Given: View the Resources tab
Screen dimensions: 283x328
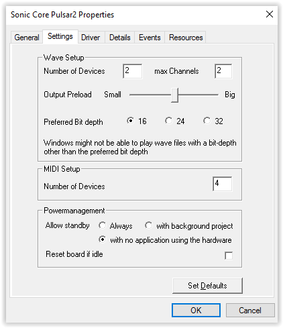Looking at the screenshot, I should pos(186,38).
